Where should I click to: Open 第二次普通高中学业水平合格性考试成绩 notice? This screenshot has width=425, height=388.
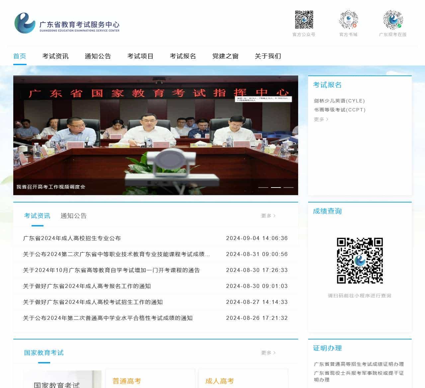click(x=108, y=318)
